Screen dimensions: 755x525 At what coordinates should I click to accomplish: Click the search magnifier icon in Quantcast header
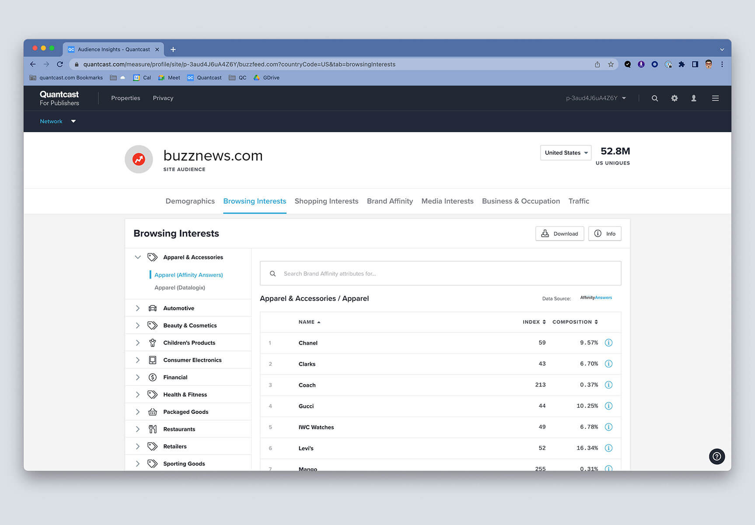click(654, 98)
